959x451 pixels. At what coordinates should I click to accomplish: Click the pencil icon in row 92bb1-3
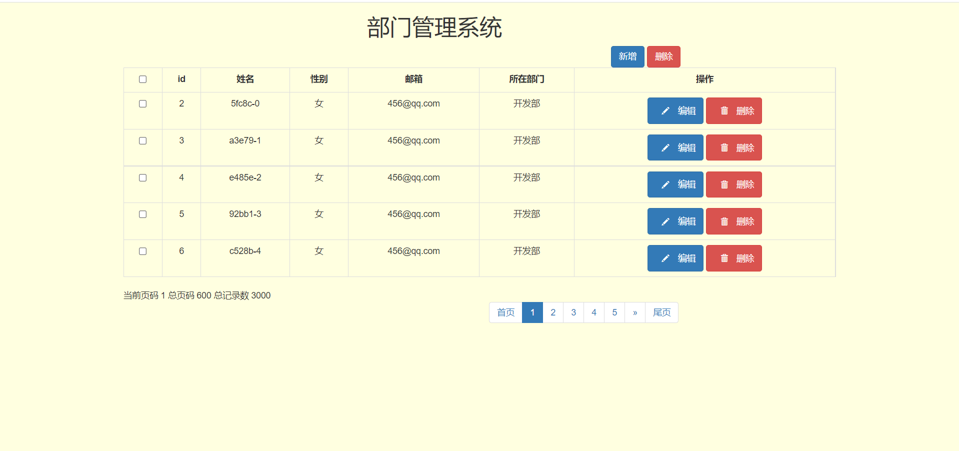coord(665,221)
